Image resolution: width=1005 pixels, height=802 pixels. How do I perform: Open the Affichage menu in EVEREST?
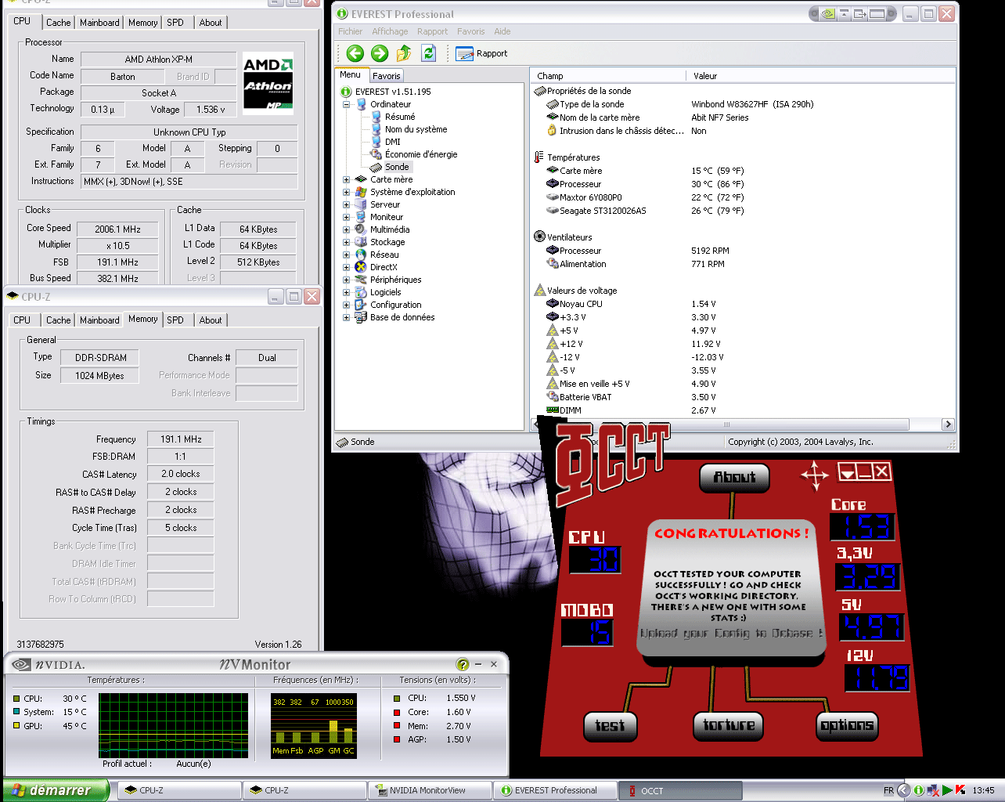click(x=390, y=31)
